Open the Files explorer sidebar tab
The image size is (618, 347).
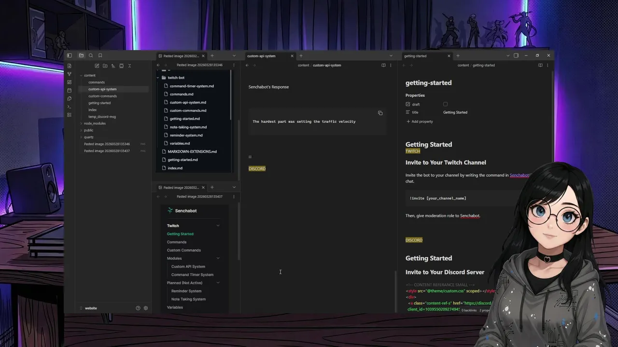pyautogui.click(x=81, y=55)
